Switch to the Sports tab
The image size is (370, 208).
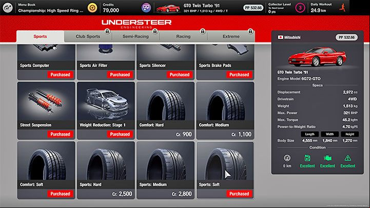40,36
